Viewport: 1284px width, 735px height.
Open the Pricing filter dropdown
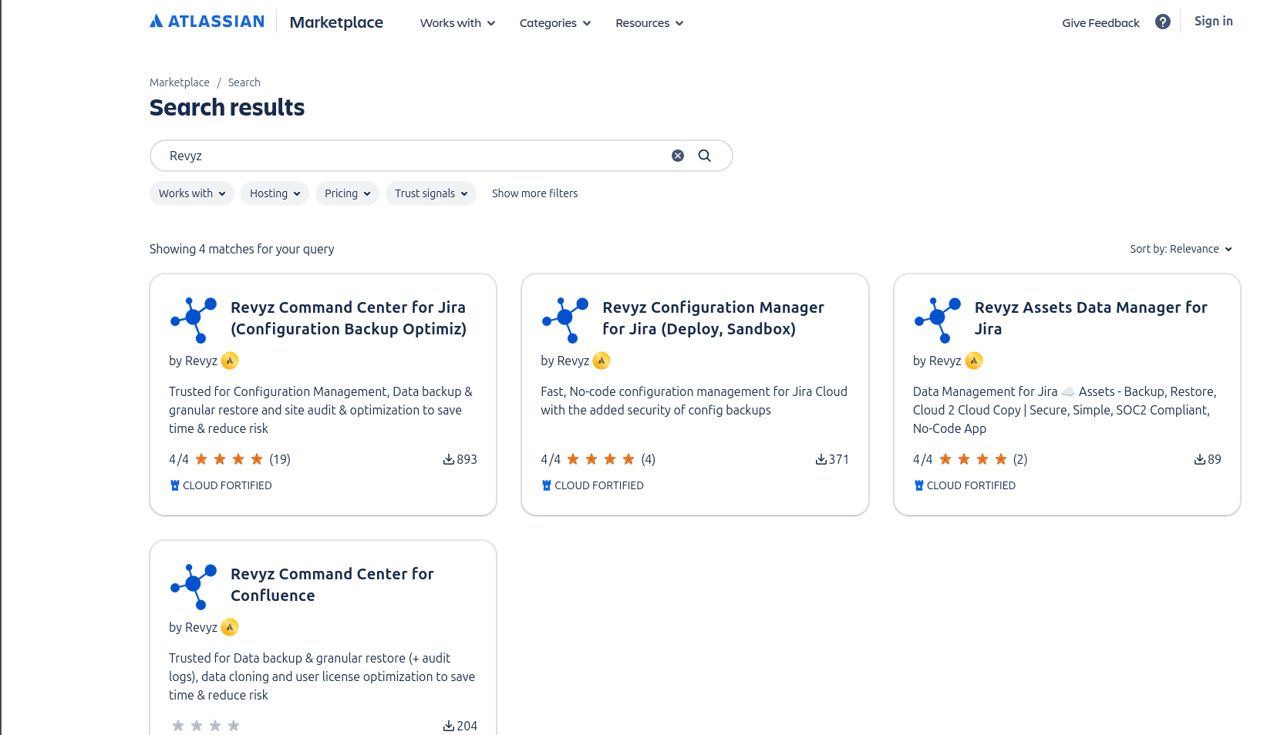(x=347, y=193)
